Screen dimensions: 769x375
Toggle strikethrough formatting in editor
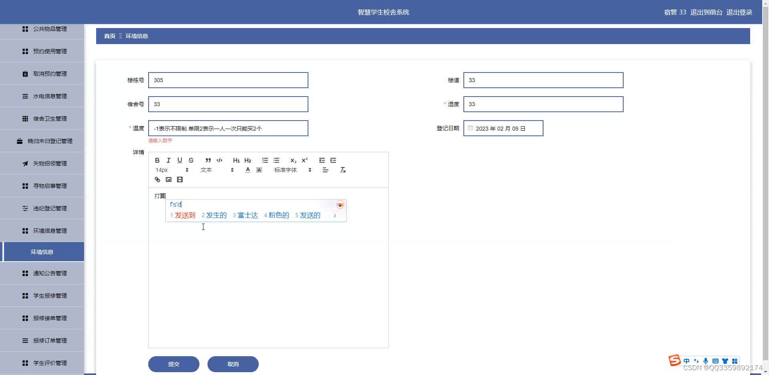tap(191, 160)
